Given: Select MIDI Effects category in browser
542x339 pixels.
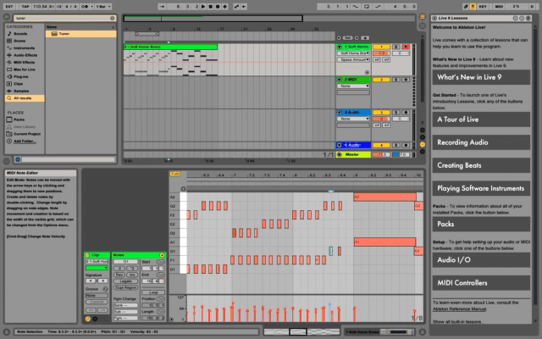Looking at the screenshot, I should click(25, 62).
